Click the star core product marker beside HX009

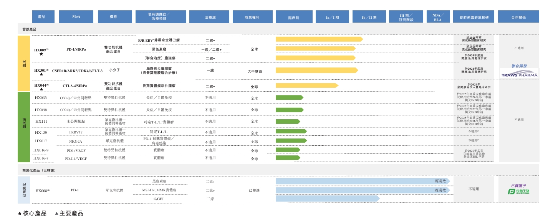(41, 53)
